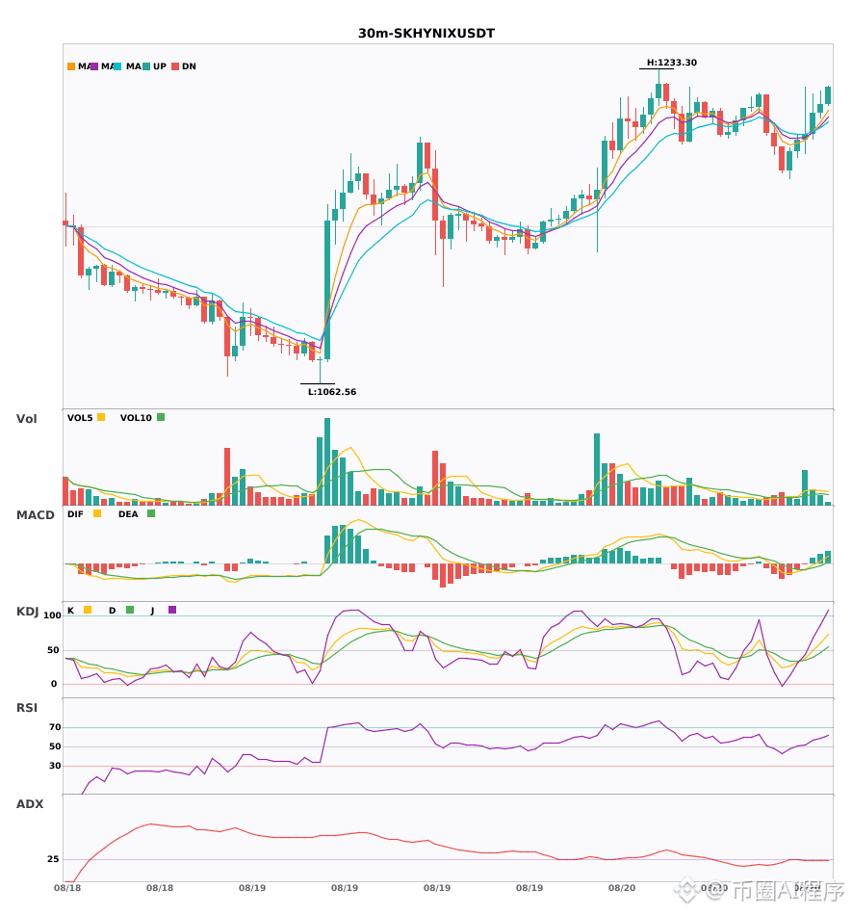Select the MACD panel label

point(35,515)
